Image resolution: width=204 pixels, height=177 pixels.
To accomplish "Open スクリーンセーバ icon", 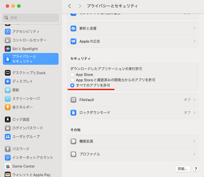I will (8, 99).
